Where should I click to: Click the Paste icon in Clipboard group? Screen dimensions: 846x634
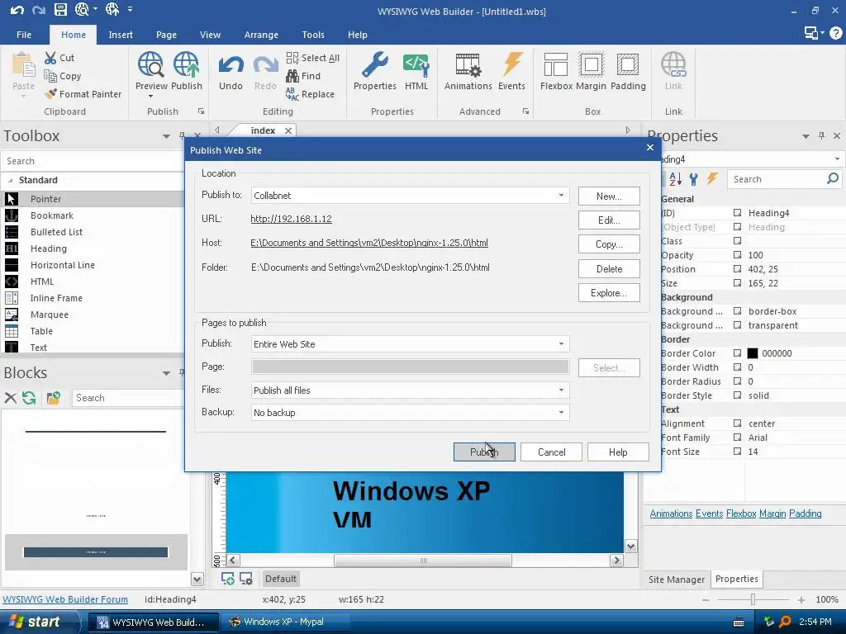pyautogui.click(x=23, y=66)
